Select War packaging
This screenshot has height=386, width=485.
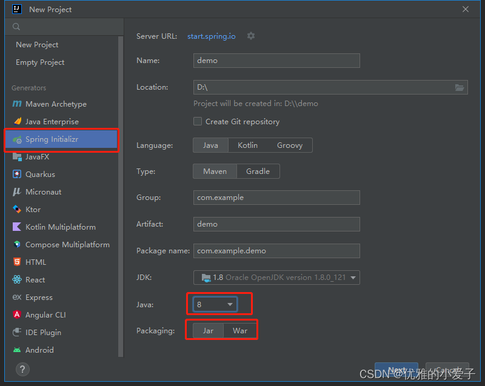240,331
